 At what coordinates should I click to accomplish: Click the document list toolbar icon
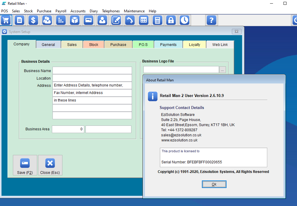pos(19,20)
